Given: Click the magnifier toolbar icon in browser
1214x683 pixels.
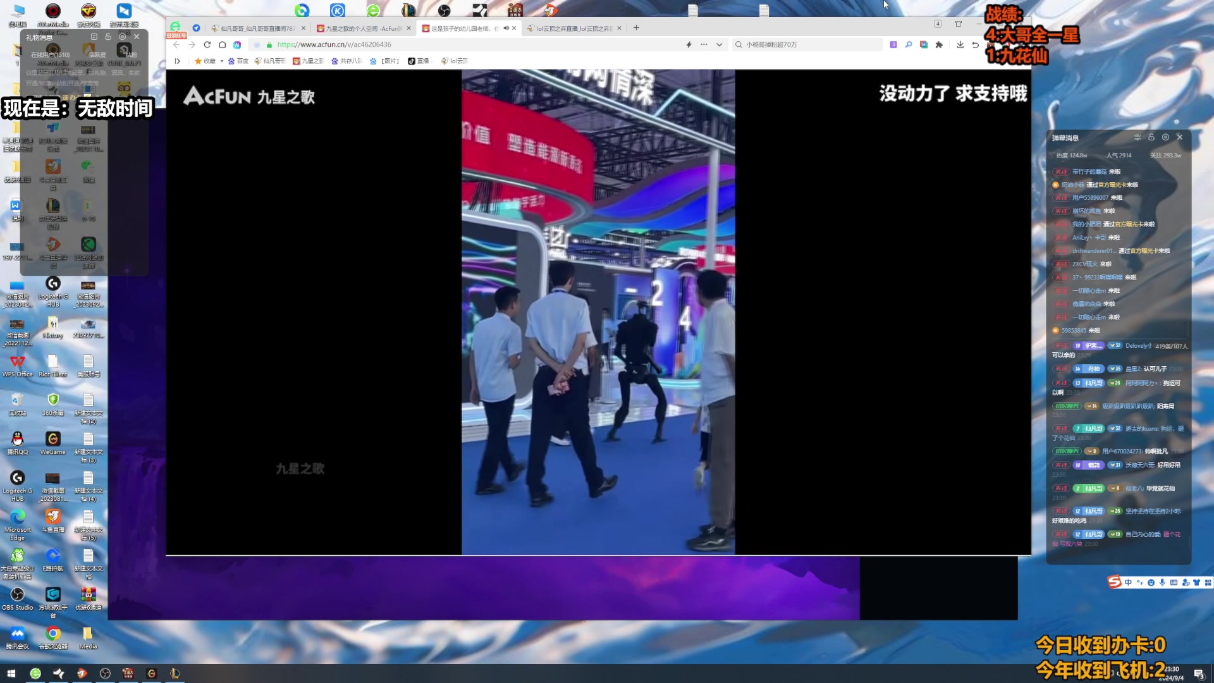Looking at the screenshot, I should 909,45.
